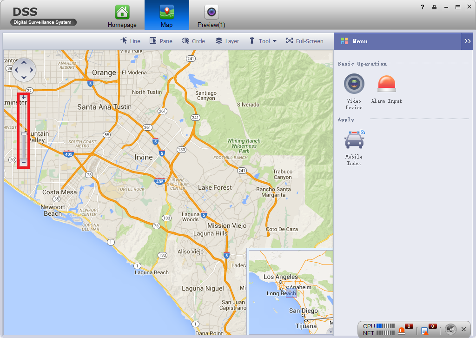Open the Layer options

click(x=227, y=41)
